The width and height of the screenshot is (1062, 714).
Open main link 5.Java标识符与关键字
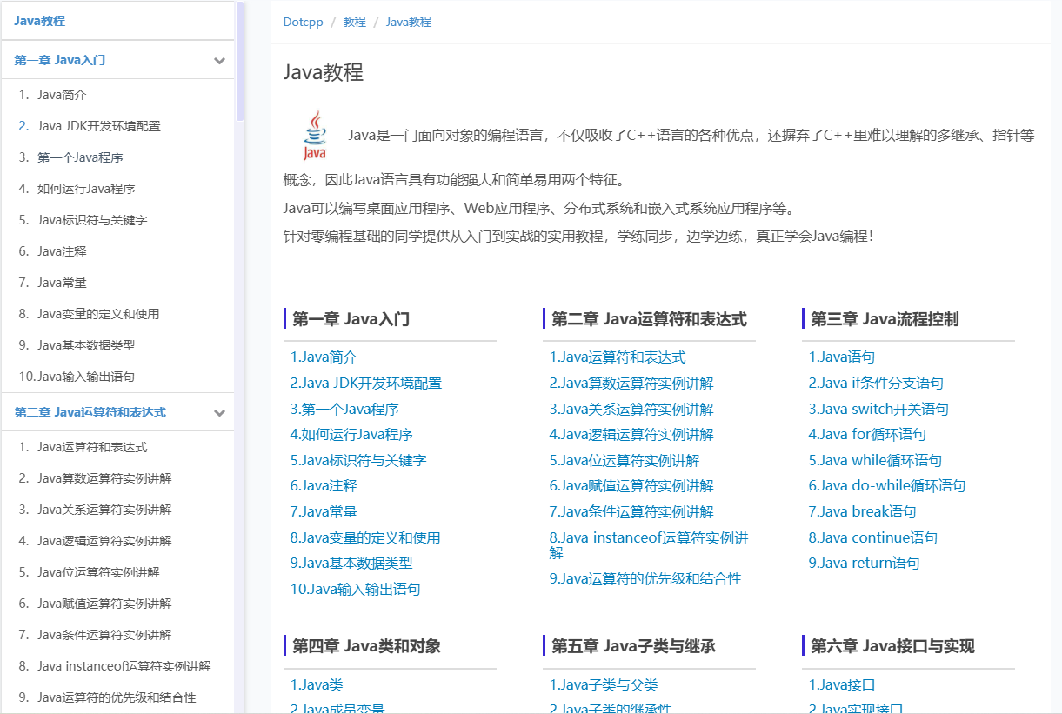[x=358, y=461]
